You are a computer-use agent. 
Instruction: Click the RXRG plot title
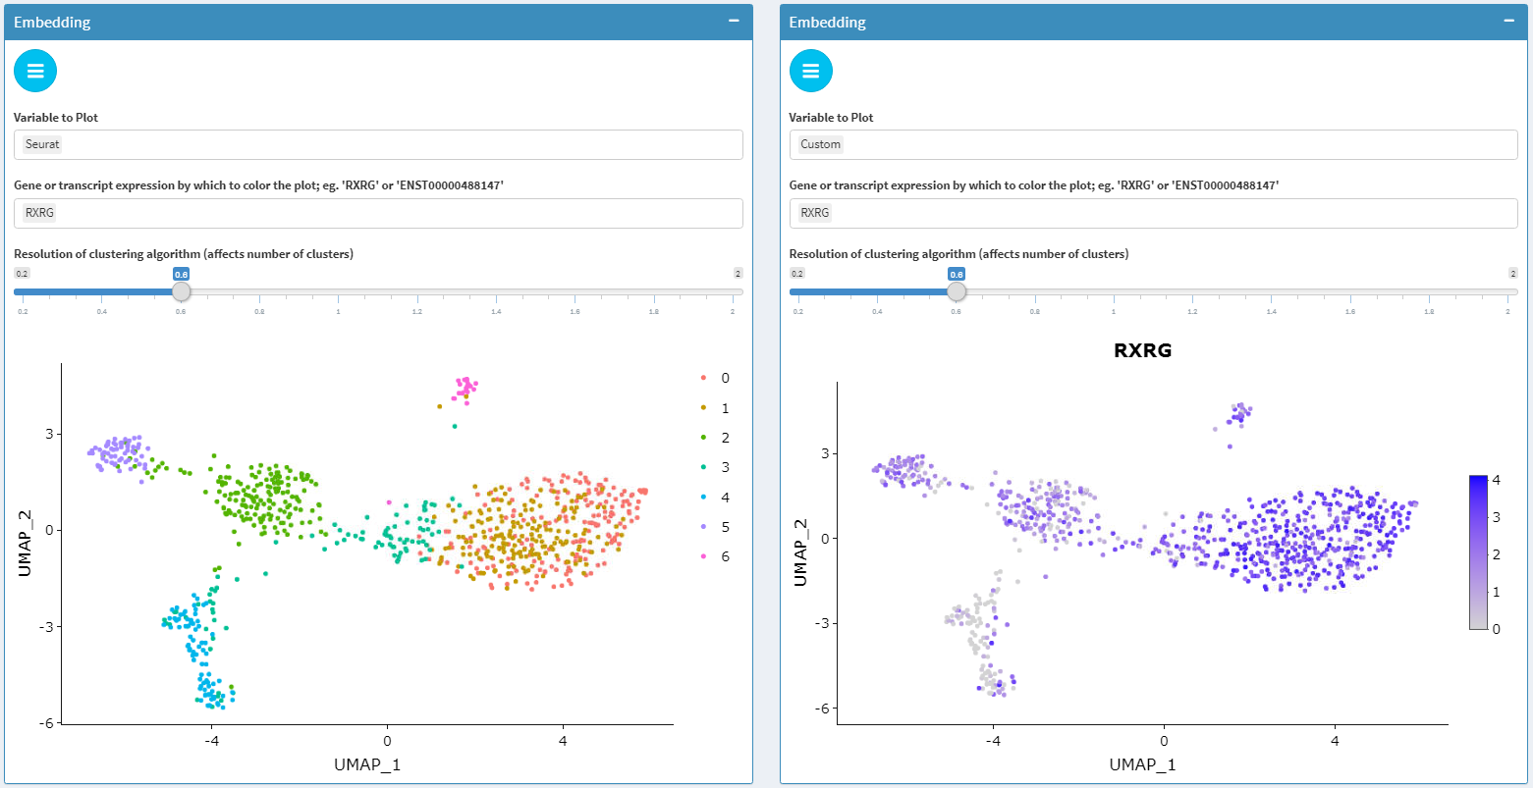click(1143, 350)
